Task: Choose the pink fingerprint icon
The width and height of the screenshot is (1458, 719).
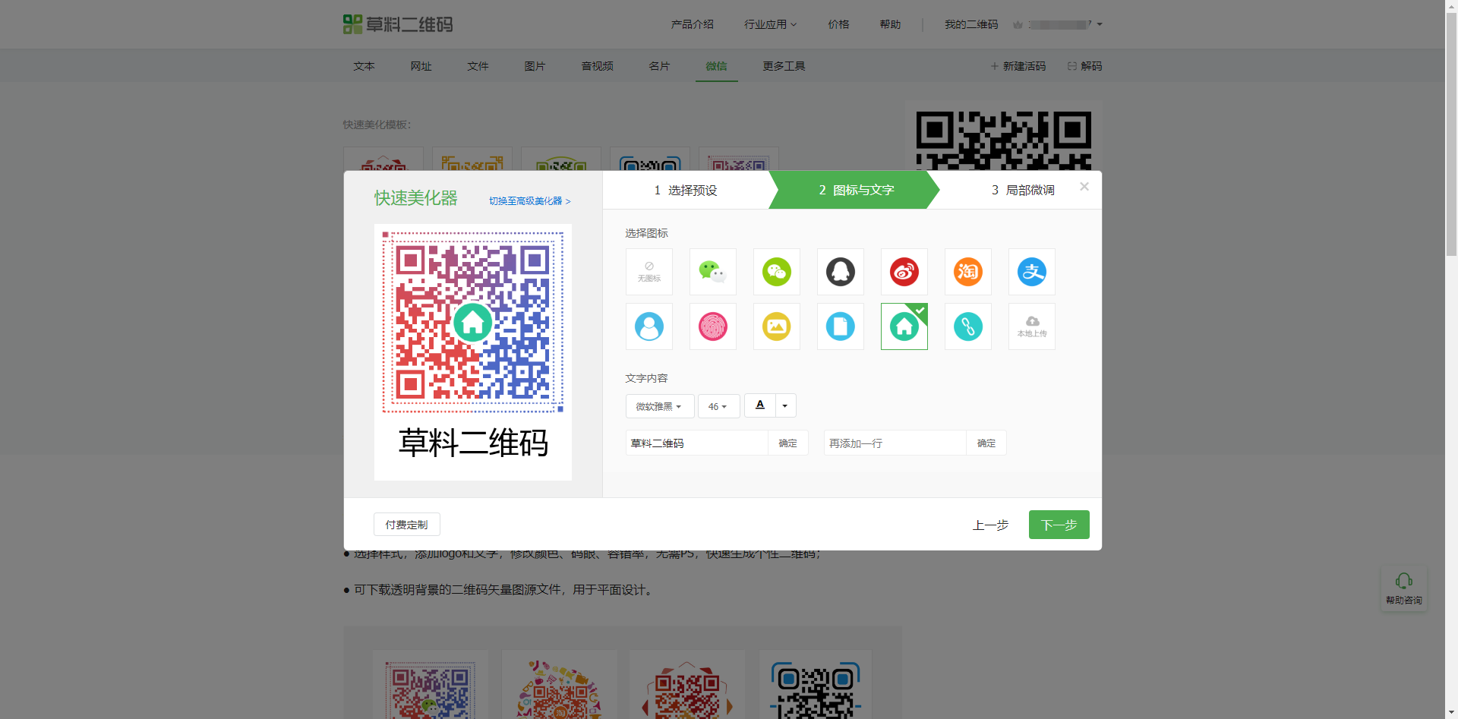Action: pos(713,326)
